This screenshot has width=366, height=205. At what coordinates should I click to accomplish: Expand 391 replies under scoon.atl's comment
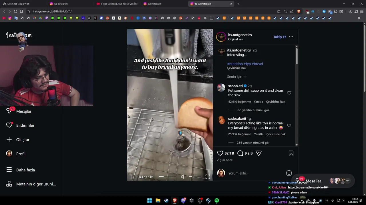(253, 110)
